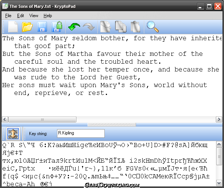The width and height of the screenshot is (224, 188).
Task: Click encrypted pane scroll down arrow
Action: pos(219,183)
